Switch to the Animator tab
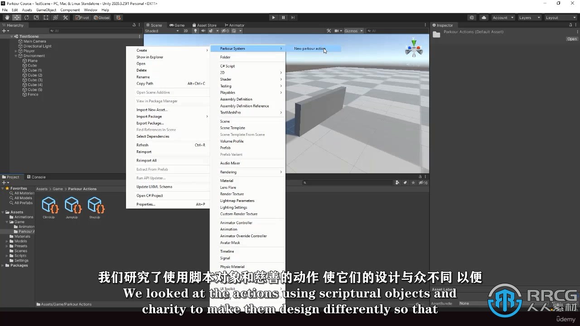This screenshot has width=580, height=326. tap(234, 25)
